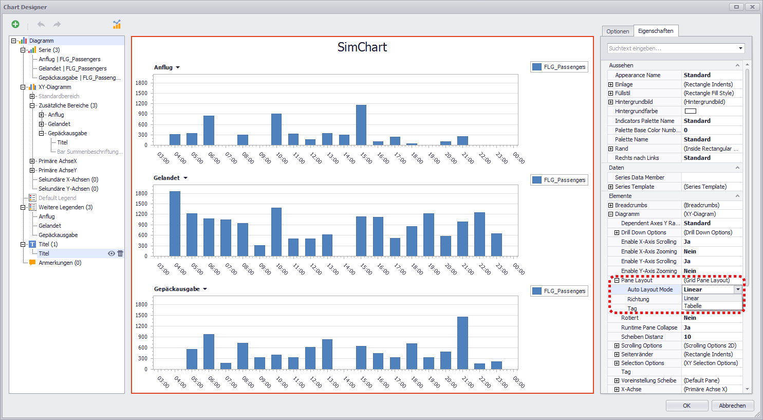Click the redo arrow in toolbar
This screenshot has width=763, height=420.
point(57,24)
